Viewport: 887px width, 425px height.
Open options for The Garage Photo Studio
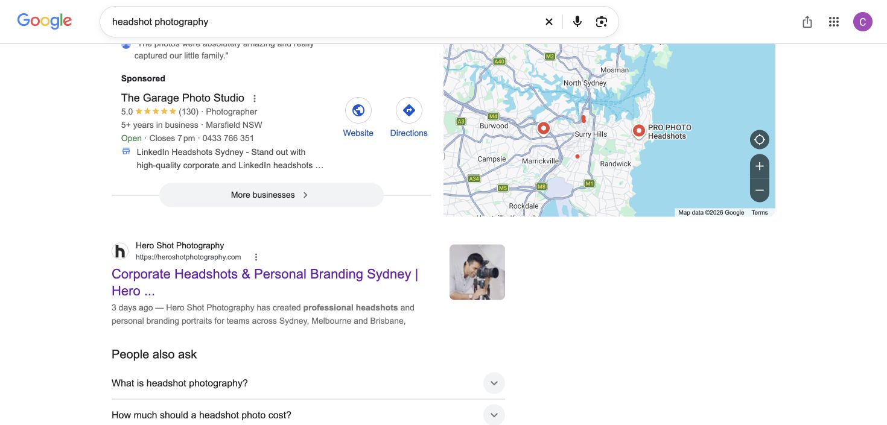pyautogui.click(x=255, y=98)
